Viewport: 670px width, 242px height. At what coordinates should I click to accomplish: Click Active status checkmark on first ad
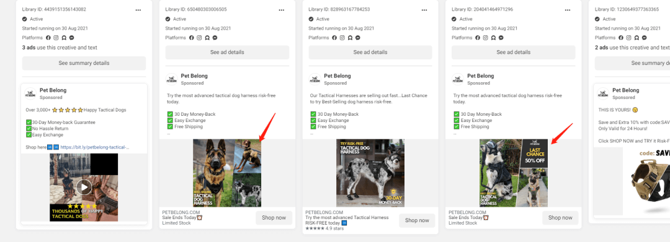click(x=24, y=19)
